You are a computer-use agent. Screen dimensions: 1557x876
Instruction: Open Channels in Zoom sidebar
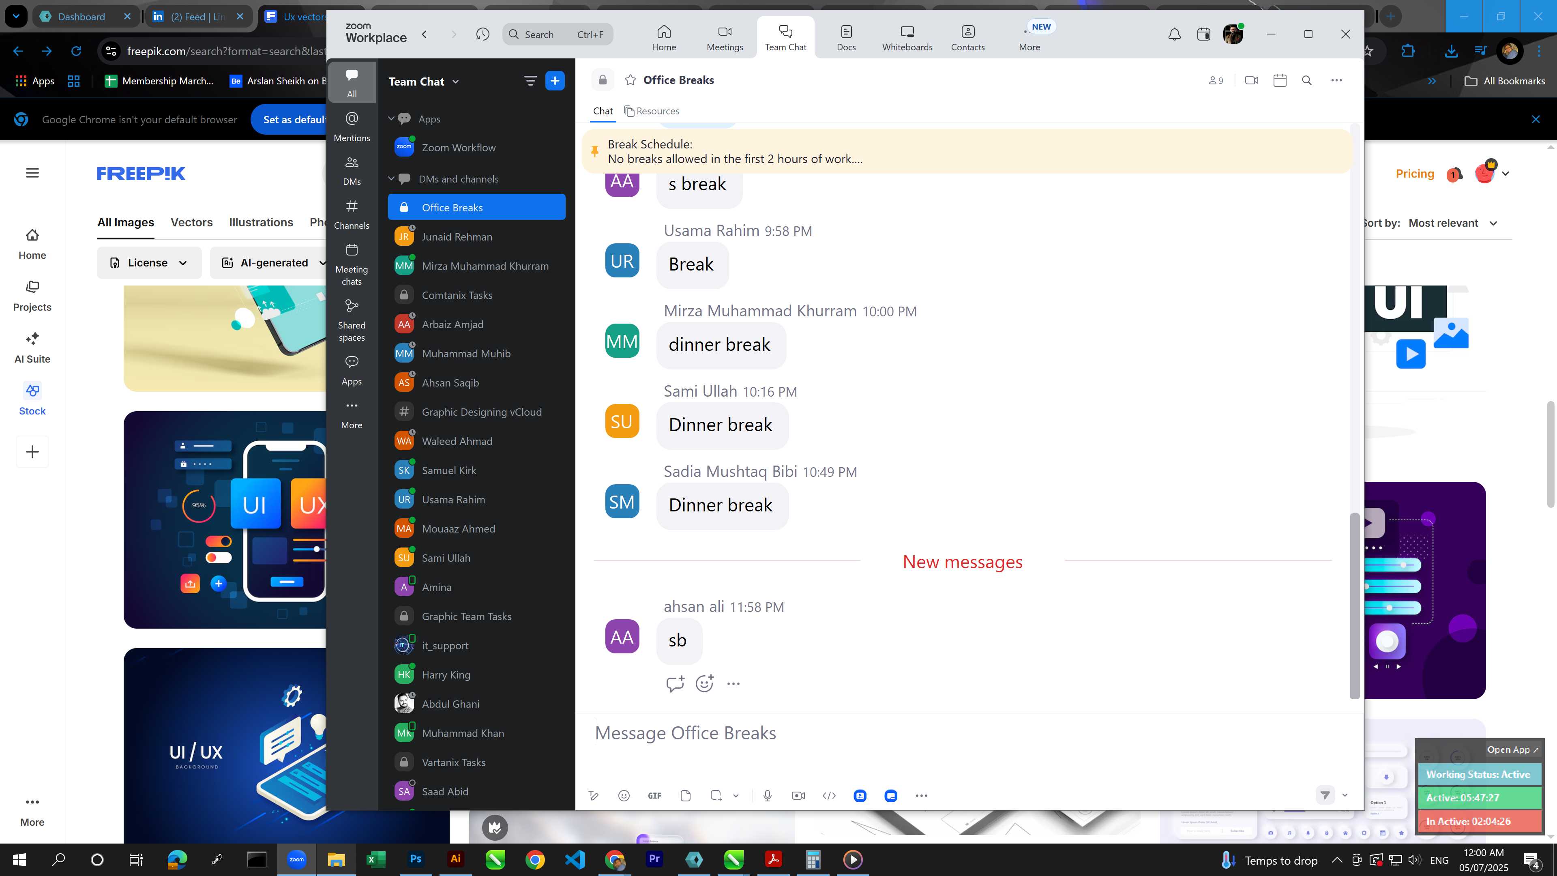352,214
